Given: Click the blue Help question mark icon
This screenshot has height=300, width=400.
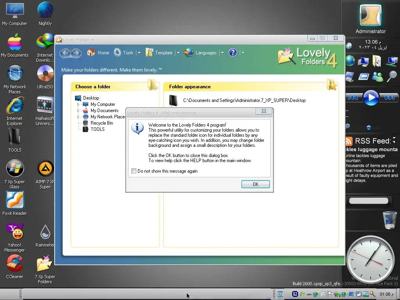Looking at the screenshot, I should coord(233,53).
